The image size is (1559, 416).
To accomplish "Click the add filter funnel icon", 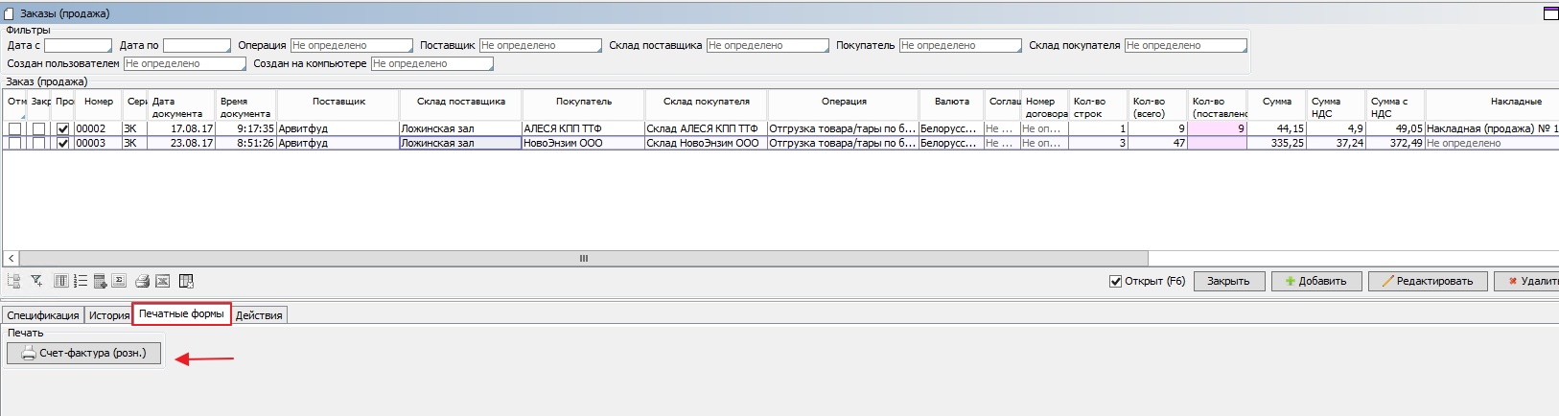I will 36,281.
